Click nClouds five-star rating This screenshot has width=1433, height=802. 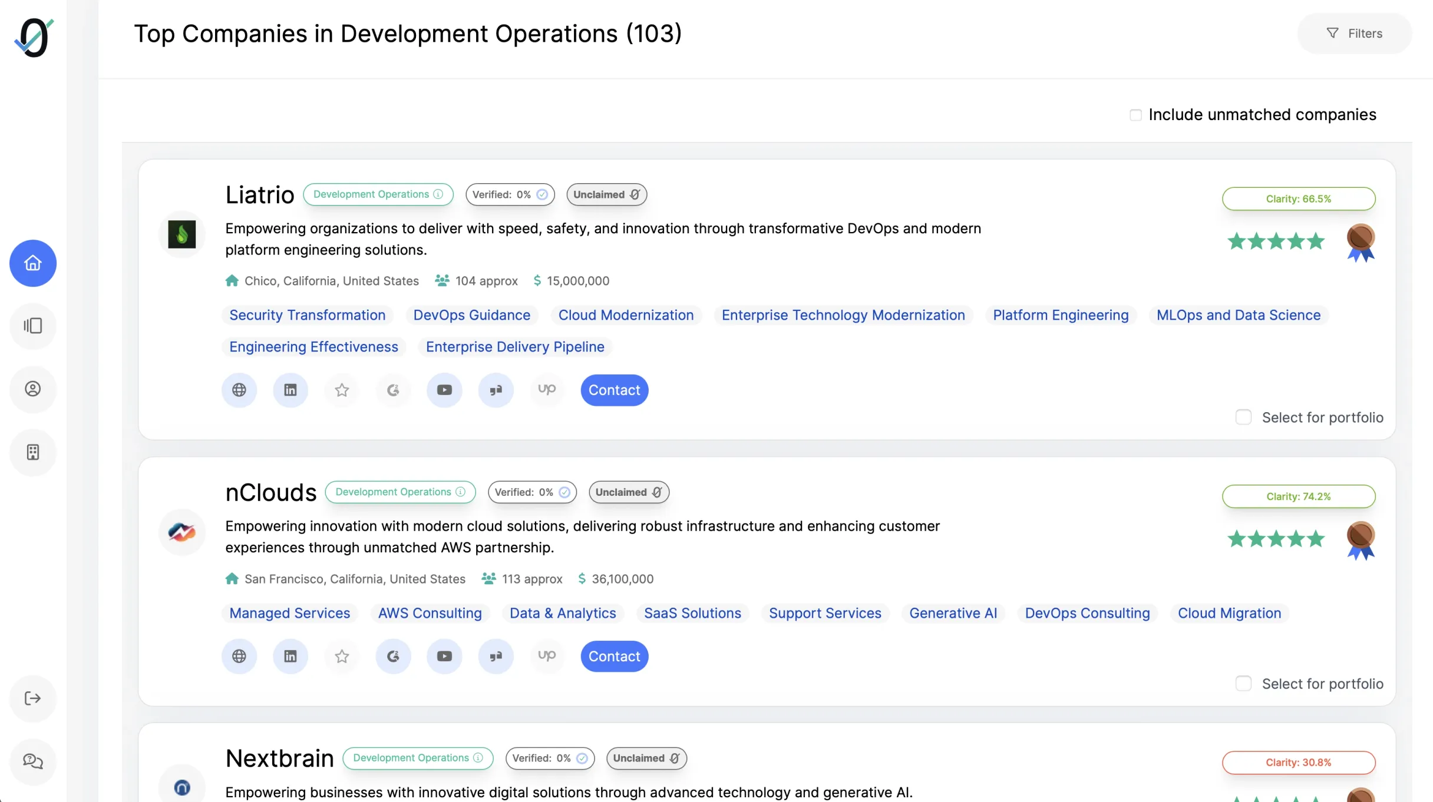[1276, 539]
